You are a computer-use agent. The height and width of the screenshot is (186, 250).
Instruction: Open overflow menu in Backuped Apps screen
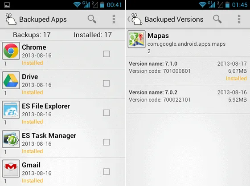(114, 19)
